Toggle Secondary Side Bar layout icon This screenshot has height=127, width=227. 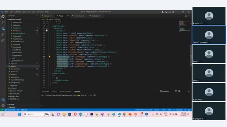[170, 12]
